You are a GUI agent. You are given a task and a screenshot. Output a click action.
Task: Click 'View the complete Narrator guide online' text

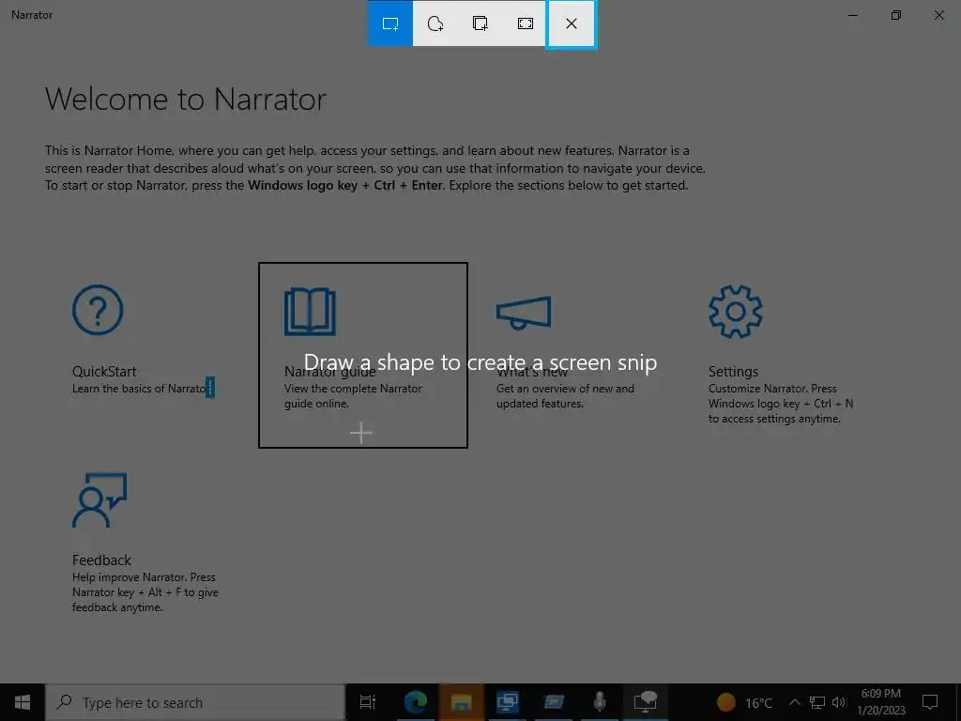(353, 396)
